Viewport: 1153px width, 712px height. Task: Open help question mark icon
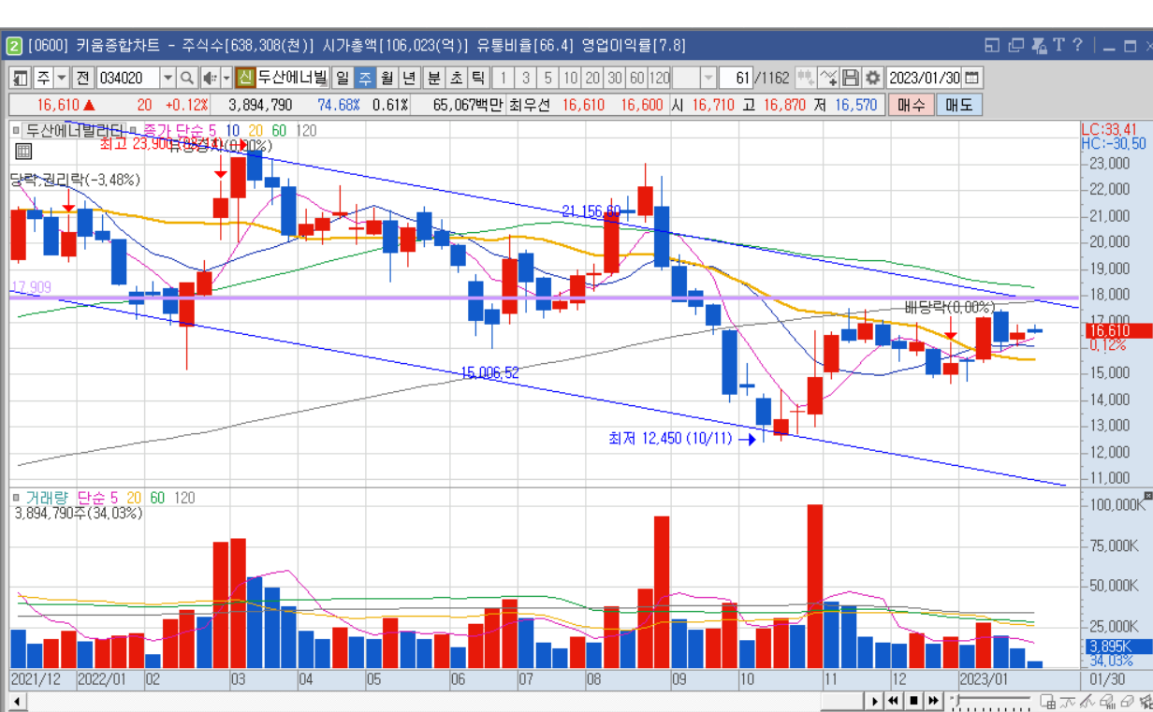pyautogui.click(x=1078, y=45)
